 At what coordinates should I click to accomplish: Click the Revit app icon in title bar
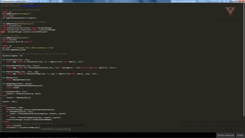point(1,1)
